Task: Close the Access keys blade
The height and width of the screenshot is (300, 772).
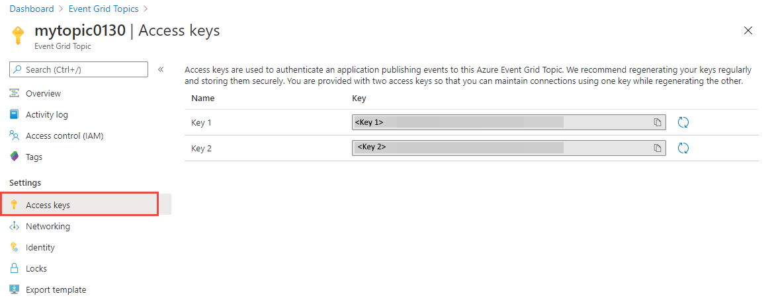Action: [748, 30]
